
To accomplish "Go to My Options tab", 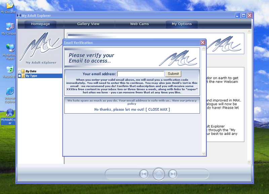I will [x=182, y=24].
